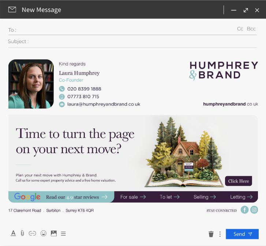Insert a link using the chain icon

point(32,234)
